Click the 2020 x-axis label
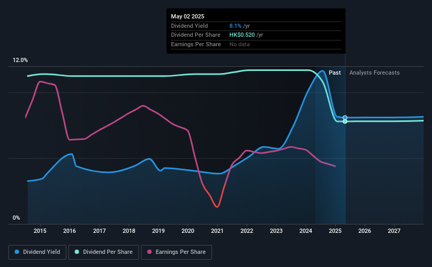 tap(188, 231)
